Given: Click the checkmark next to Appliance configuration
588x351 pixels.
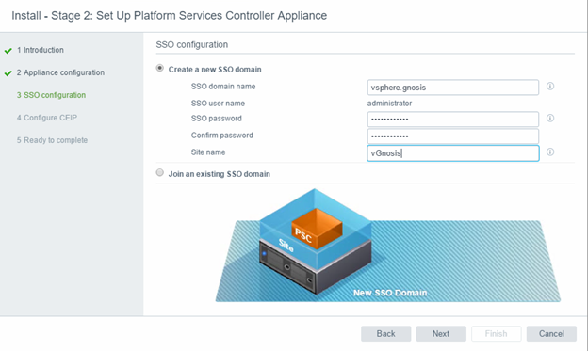Looking at the screenshot, I should coord(8,73).
